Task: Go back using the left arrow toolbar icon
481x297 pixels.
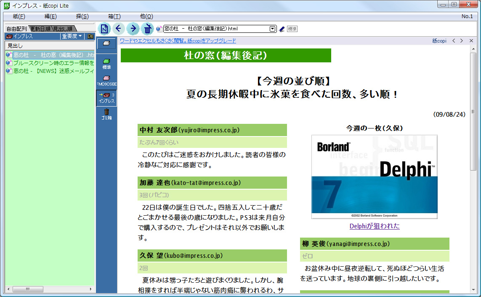Action: tap(118, 29)
